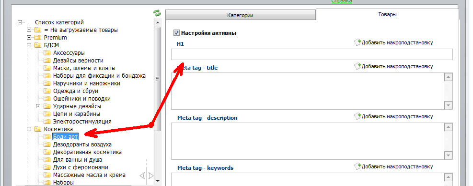Collapse the БДСМ category node

[x=29, y=45]
